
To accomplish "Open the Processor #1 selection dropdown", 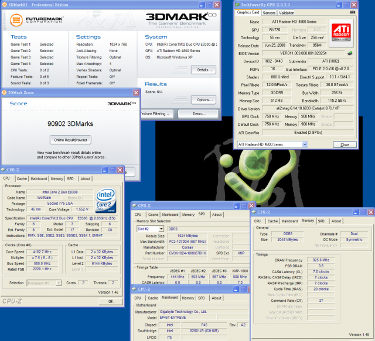I will 59,283.
